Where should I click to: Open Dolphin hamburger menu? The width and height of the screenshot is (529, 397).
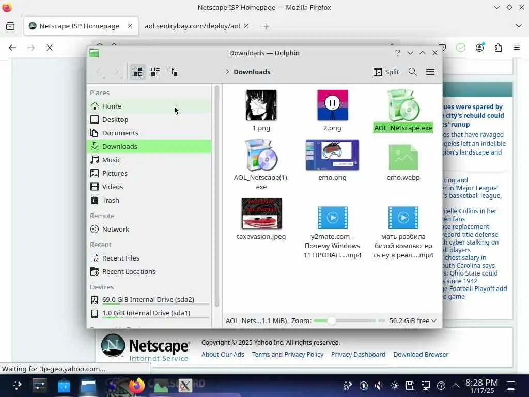430,72
